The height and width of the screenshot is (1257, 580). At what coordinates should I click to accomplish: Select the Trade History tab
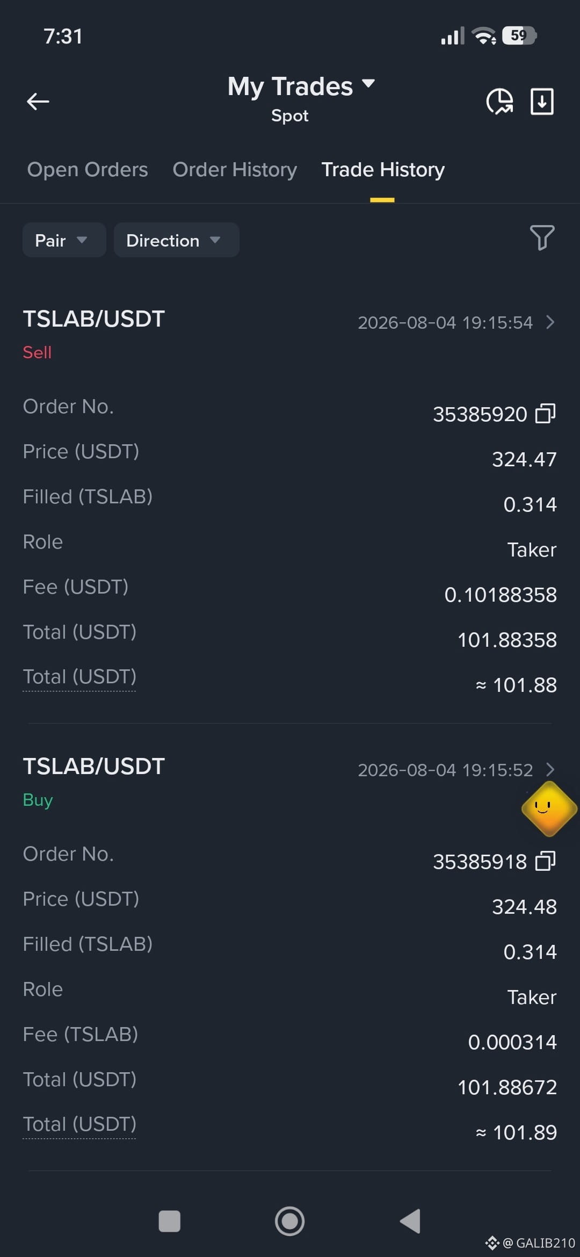(x=383, y=170)
